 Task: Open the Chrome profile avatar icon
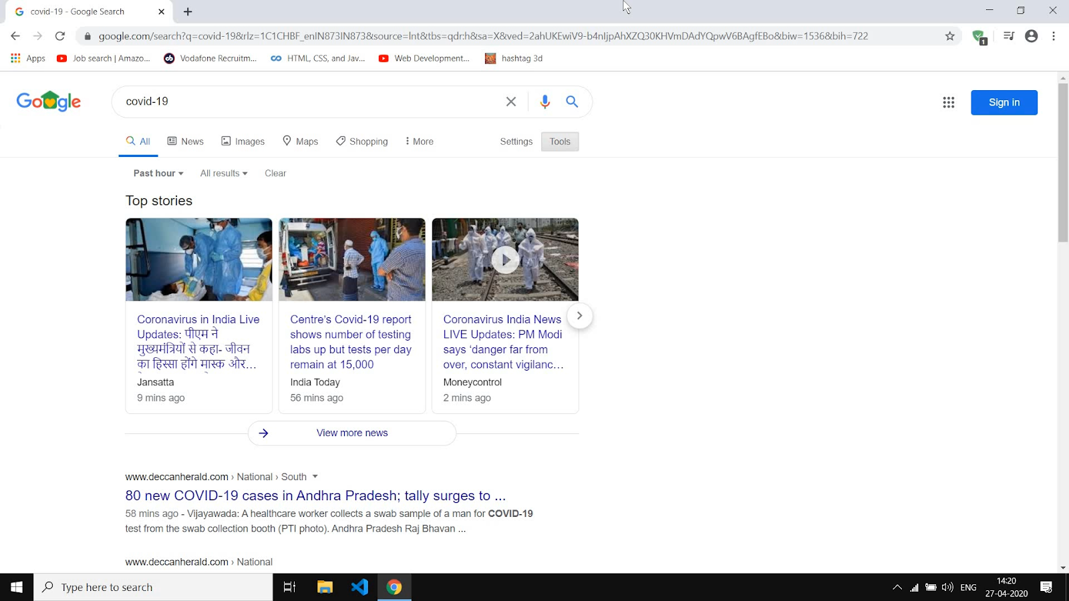[1032, 36]
